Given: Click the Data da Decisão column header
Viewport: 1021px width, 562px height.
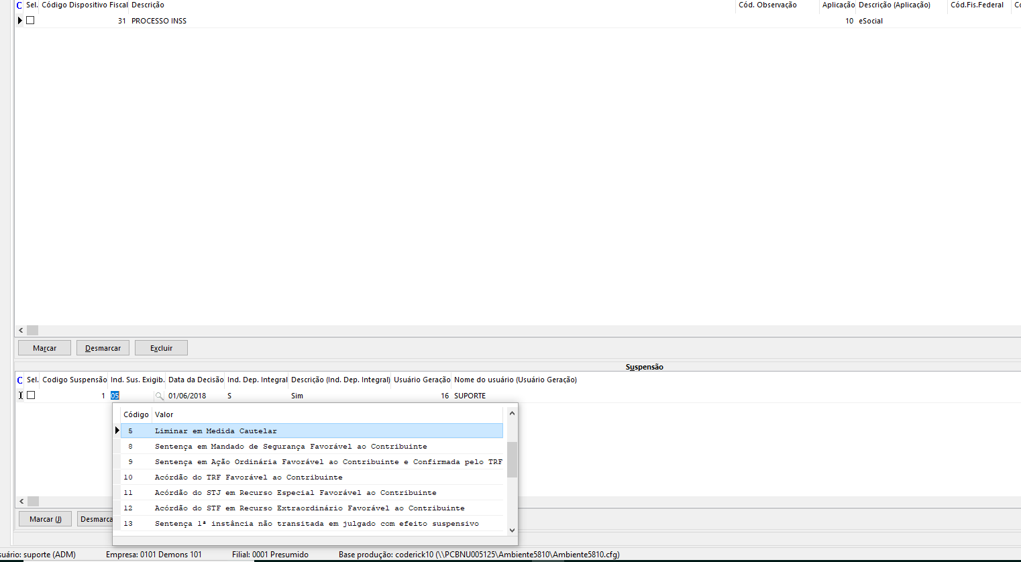Looking at the screenshot, I should (x=195, y=380).
